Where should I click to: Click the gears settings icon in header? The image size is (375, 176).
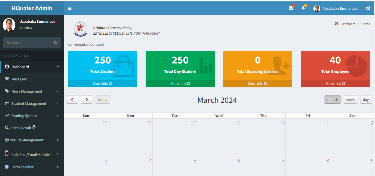368,8
